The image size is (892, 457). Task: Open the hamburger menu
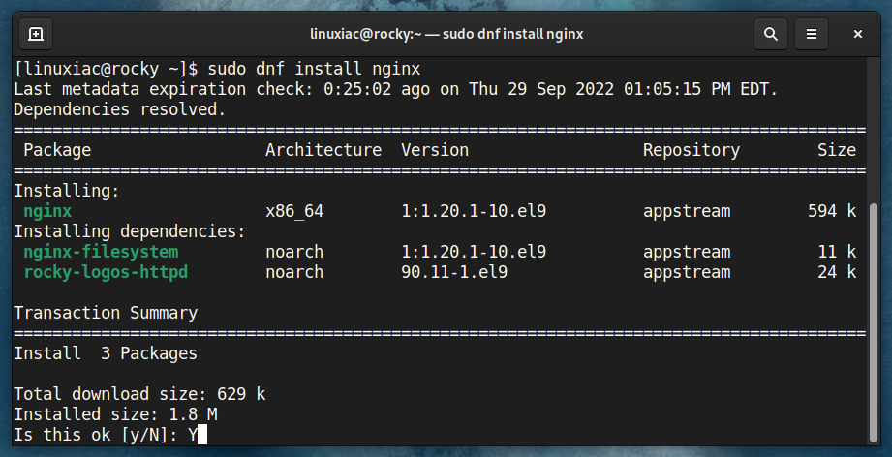pyautogui.click(x=812, y=34)
